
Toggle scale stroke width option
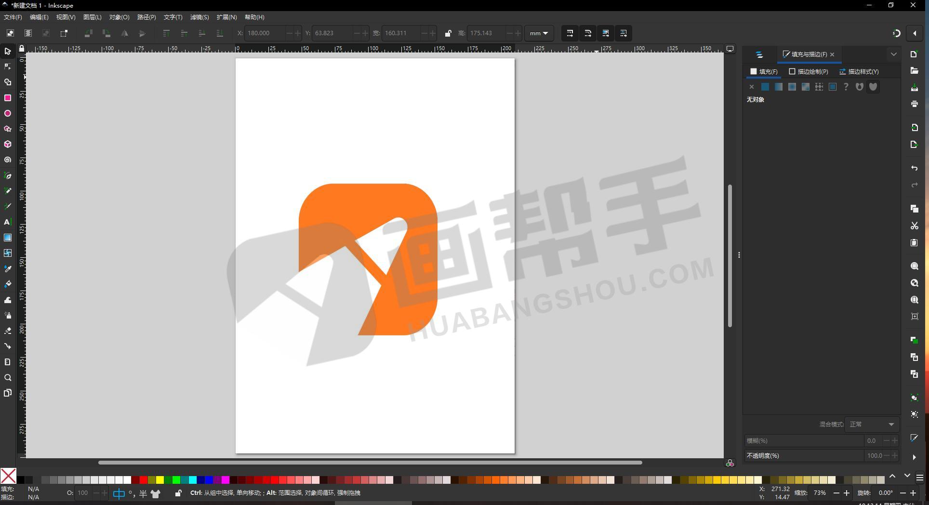[570, 33]
